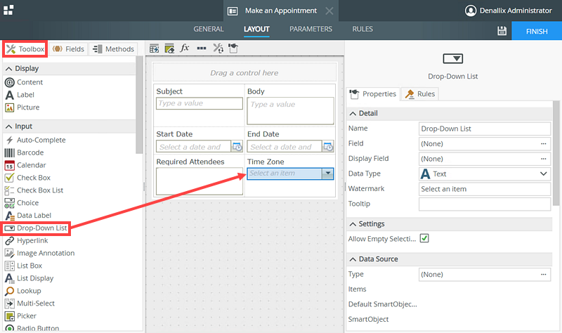562x333 pixels.
Task: Select the Check Box control in Toolbox
Action: coord(33,178)
